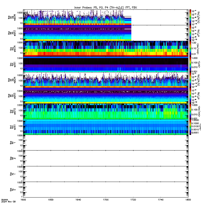Viewport: 201px width, 215px height.
Task: Click the '1000' frequency tick of the 'the fb 2' panel
Action: coord(20,182)
